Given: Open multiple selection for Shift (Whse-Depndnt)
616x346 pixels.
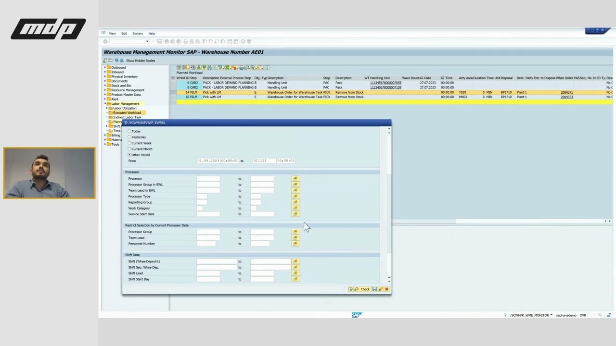Looking at the screenshot, I should 295,261.
